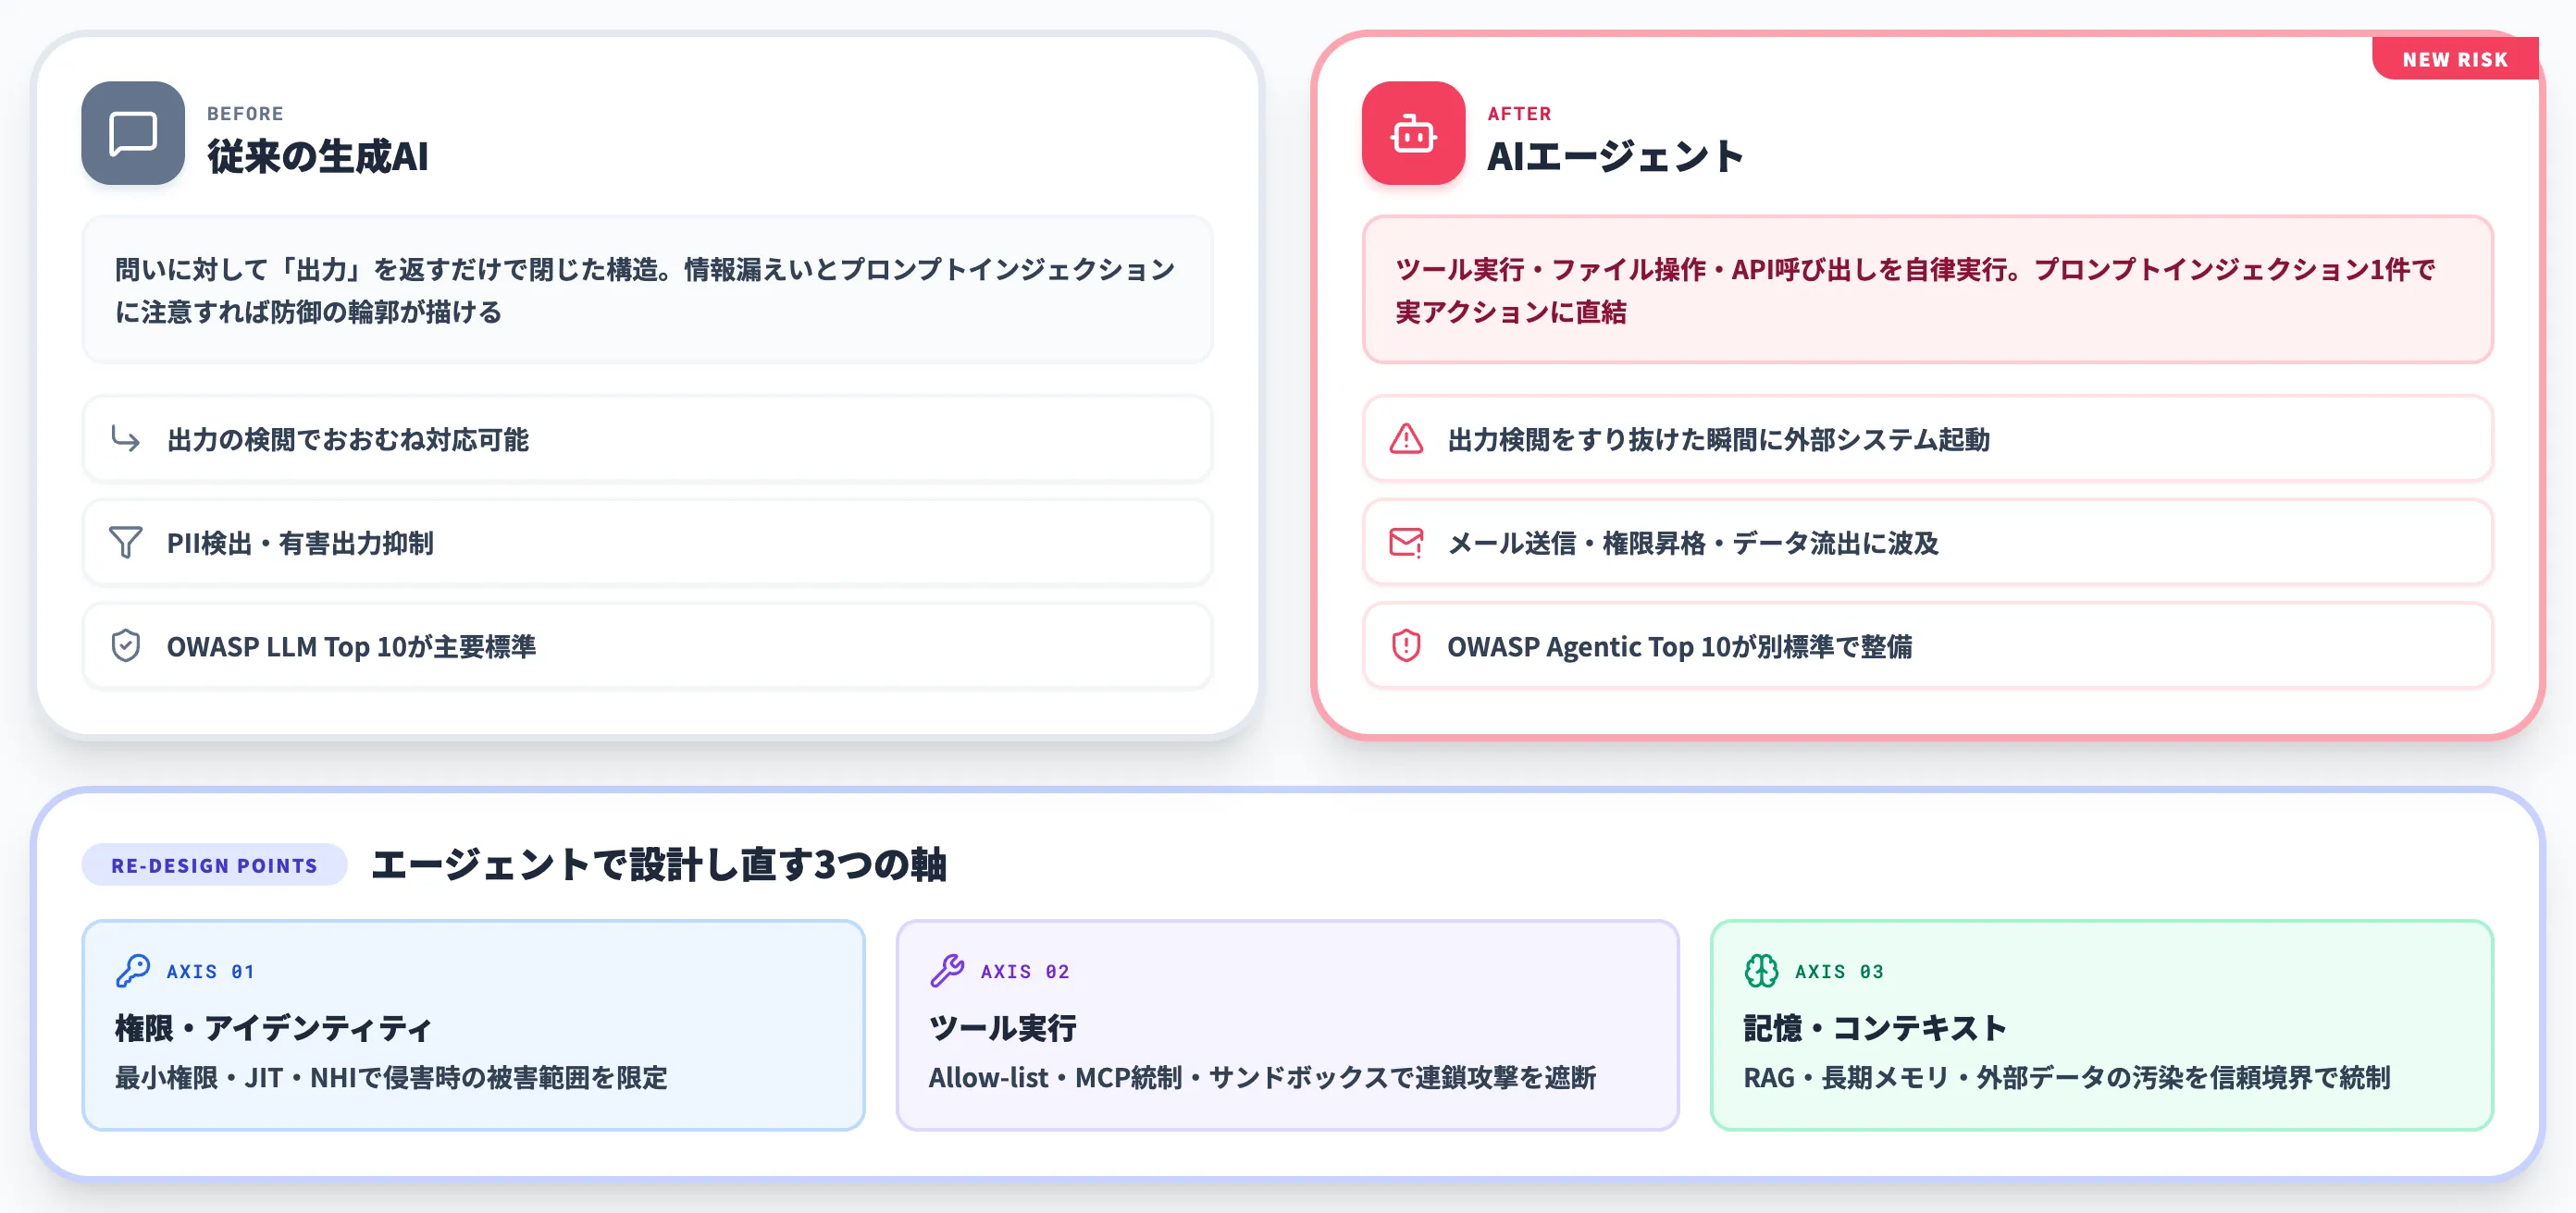
Task: Click the shield check icon by OWASP LLM Top 10
Action: 125,645
